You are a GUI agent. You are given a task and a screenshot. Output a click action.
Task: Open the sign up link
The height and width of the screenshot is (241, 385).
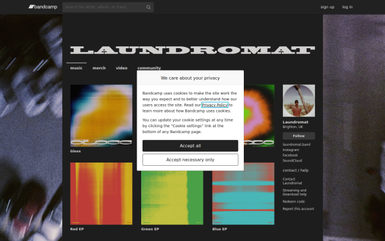tap(327, 7)
